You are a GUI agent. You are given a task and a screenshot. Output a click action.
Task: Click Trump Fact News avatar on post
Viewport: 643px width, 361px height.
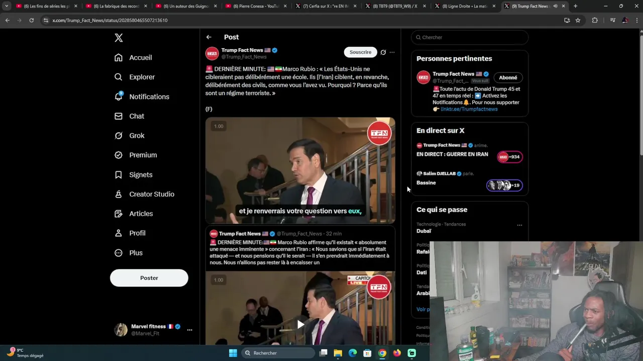[x=212, y=53]
